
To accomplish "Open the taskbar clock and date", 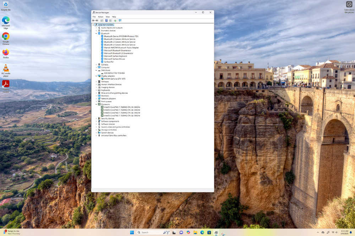I will pos(345,232).
